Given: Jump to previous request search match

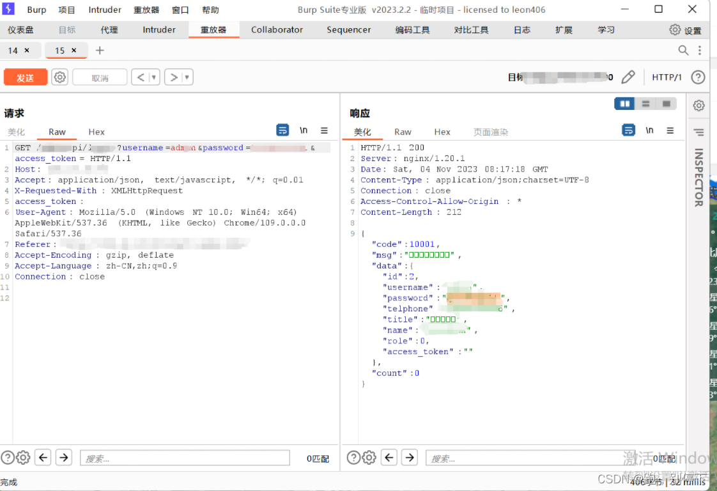Looking at the screenshot, I should tap(43, 457).
